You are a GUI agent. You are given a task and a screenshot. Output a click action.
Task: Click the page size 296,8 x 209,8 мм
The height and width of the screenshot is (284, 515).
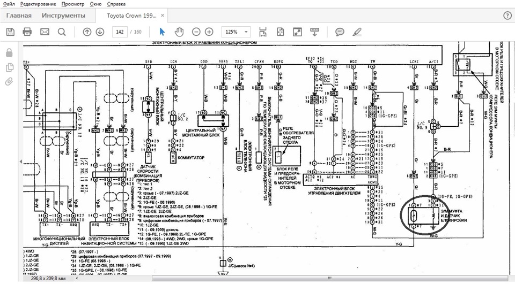tap(49, 279)
